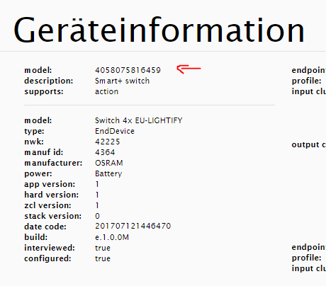Image resolution: width=326 pixels, height=286 pixels.
Task: Click the hard version value 1
Action: click(x=97, y=195)
